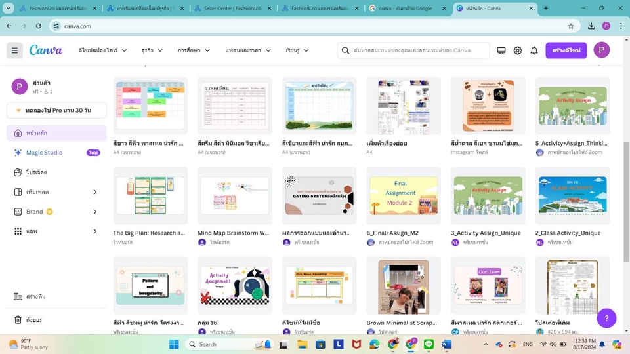
Task: Open the Activity Assignment group 16 thumbnail
Action: (235, 285)
